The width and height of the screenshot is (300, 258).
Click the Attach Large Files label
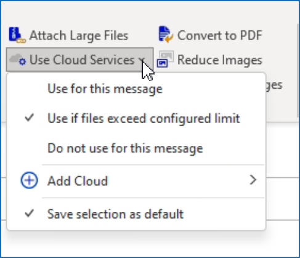[79, 36]
